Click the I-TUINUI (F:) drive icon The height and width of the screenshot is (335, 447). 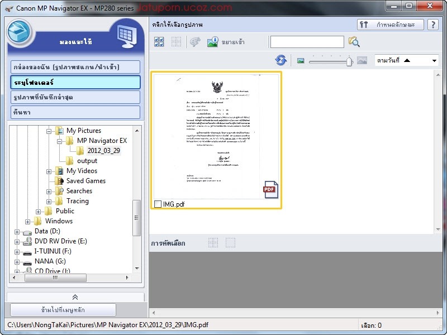point(27,253)
